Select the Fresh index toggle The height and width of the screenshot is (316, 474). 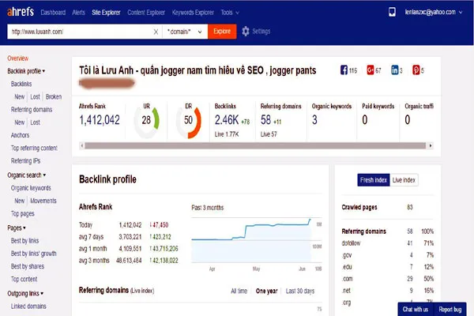tap(374, 180)
